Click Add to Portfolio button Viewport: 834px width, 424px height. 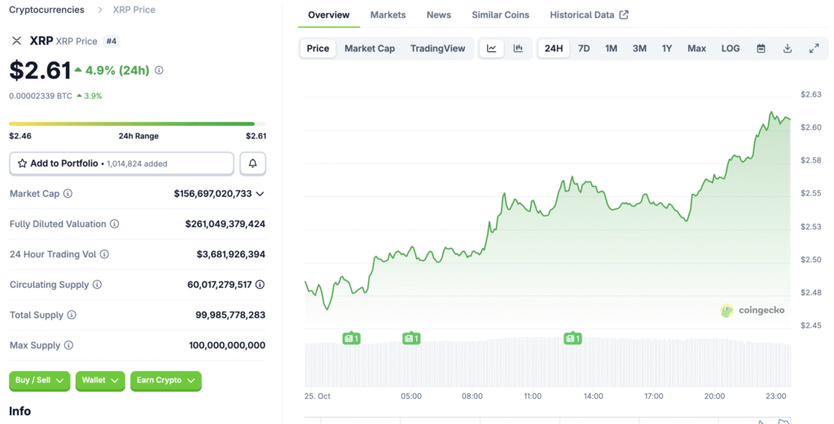click(x=121, y=164)
